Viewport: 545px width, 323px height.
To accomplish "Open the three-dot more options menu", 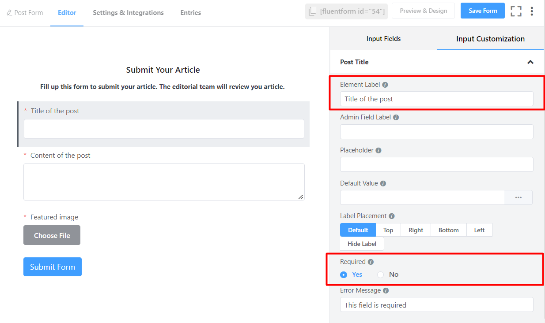I will pyautogui.click(x=532, y=11).
